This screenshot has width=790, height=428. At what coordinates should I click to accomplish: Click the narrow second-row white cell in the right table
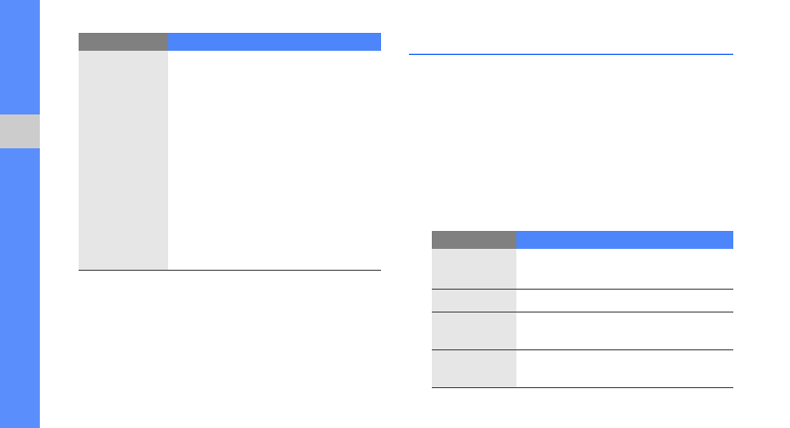point(625,301)
